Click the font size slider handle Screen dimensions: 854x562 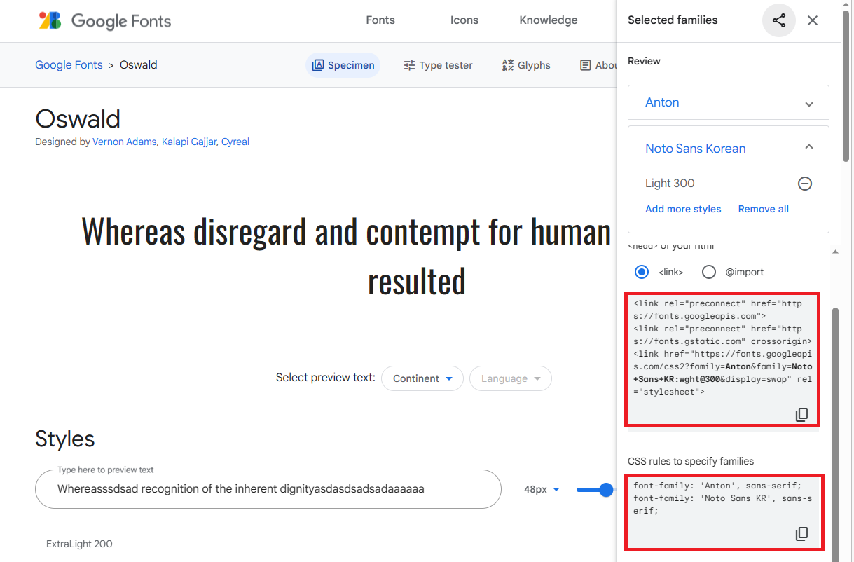click(606, 490)
